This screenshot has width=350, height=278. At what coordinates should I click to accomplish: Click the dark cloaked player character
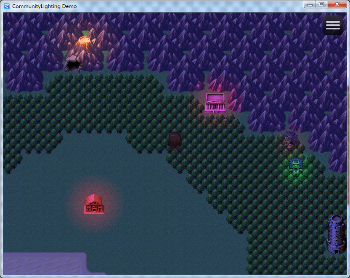tap(175, 141)
